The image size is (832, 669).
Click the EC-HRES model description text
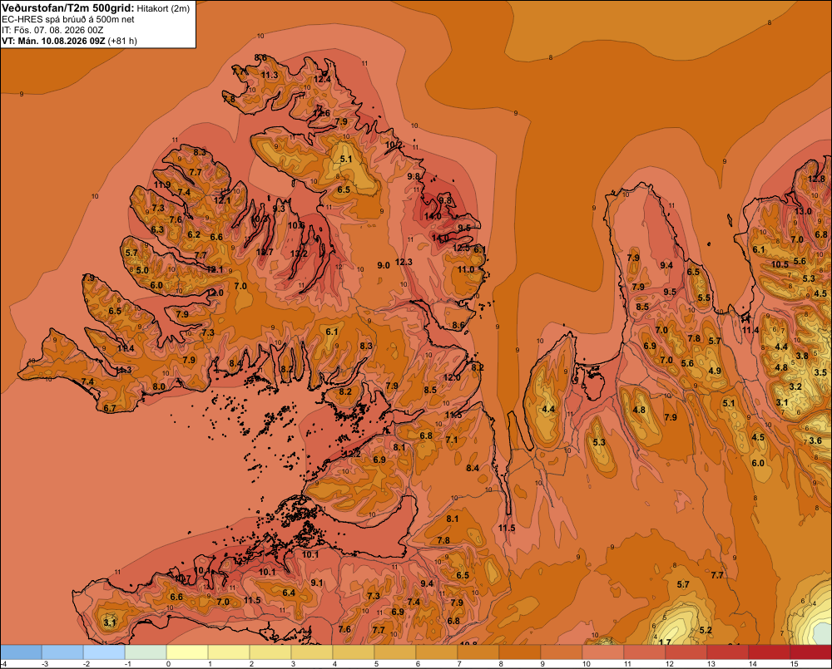68,20
